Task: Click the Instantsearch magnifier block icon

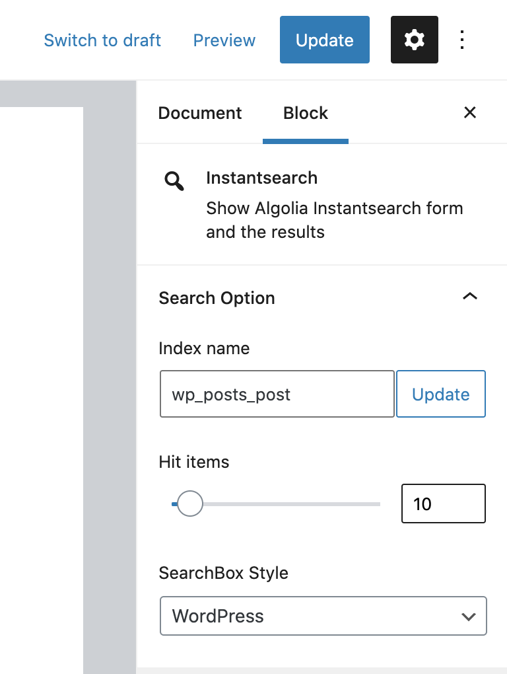Action: point(174,180)
